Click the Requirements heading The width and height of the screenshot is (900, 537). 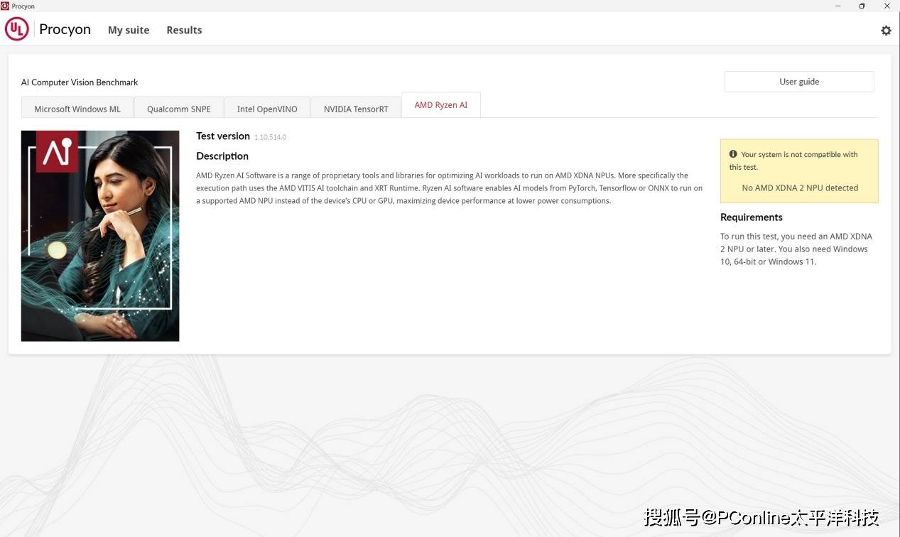tap(751, 217)
